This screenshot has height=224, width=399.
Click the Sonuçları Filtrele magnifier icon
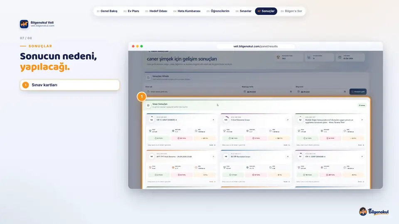[x=148, y=78]
